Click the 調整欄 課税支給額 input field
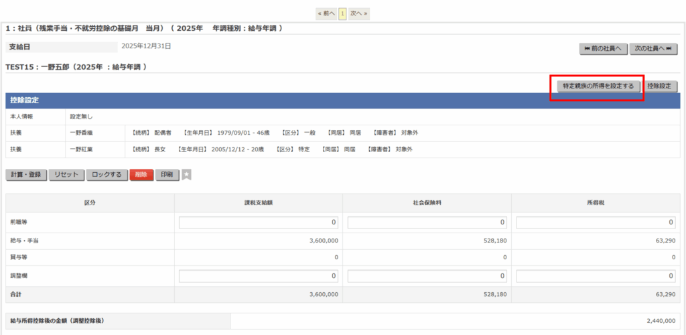The width and height of the screenshot is (686, 335). (x=259, y=276)
